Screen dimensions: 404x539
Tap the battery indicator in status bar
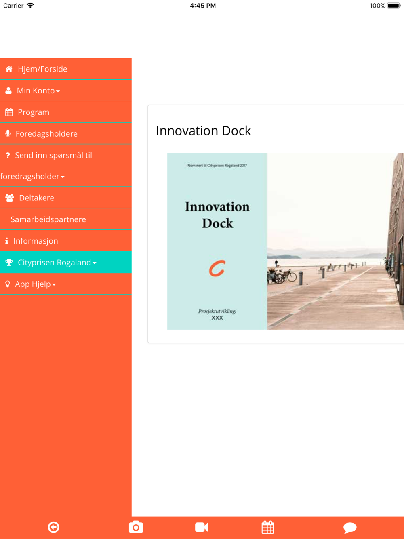click(394, 6)
